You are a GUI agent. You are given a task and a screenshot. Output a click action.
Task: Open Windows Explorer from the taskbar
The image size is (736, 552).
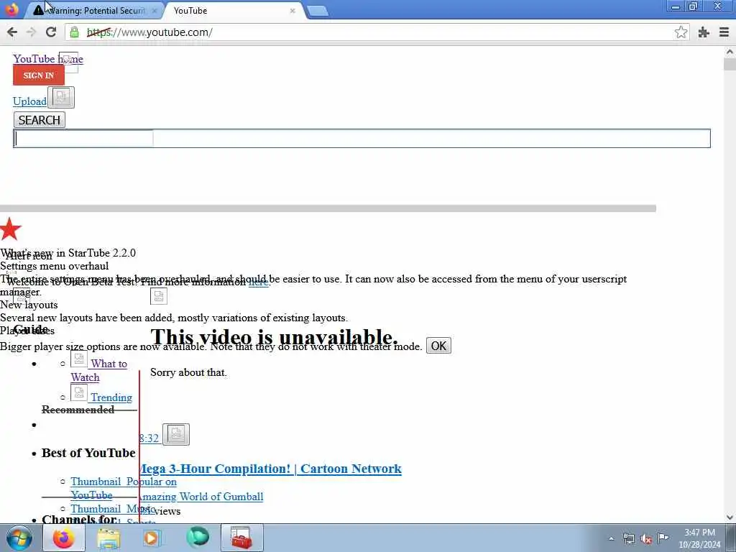tap(109, 538)
